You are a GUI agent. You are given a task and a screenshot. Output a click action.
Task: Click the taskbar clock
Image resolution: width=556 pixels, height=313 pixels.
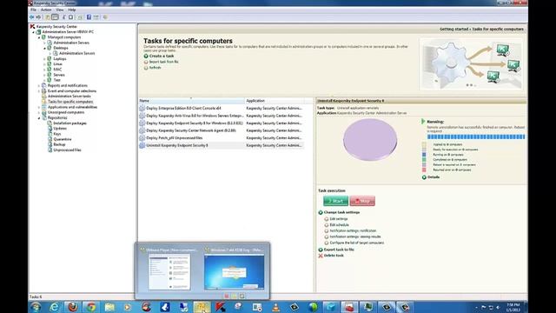(513, 307)
